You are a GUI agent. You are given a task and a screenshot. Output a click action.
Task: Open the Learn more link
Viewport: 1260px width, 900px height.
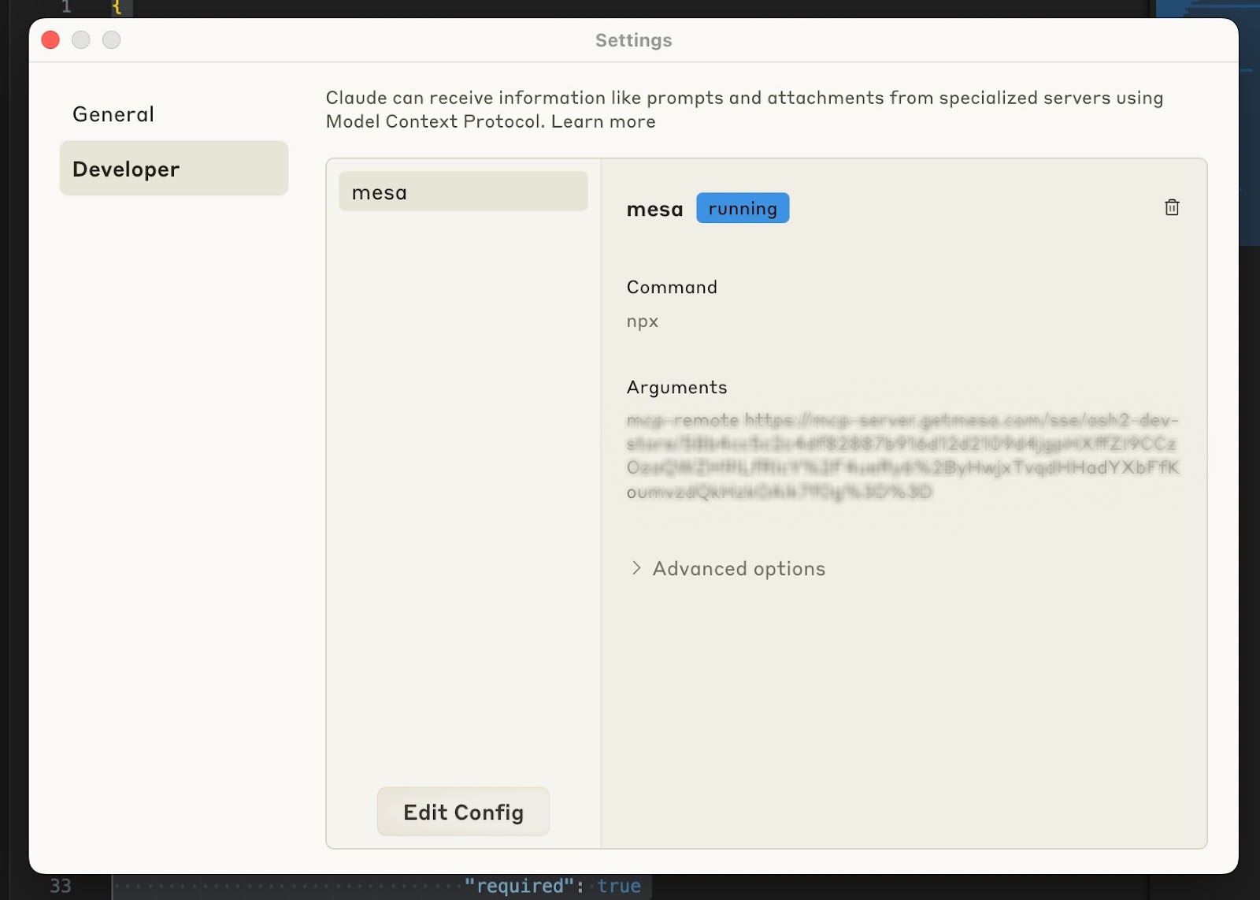[603, 121]
